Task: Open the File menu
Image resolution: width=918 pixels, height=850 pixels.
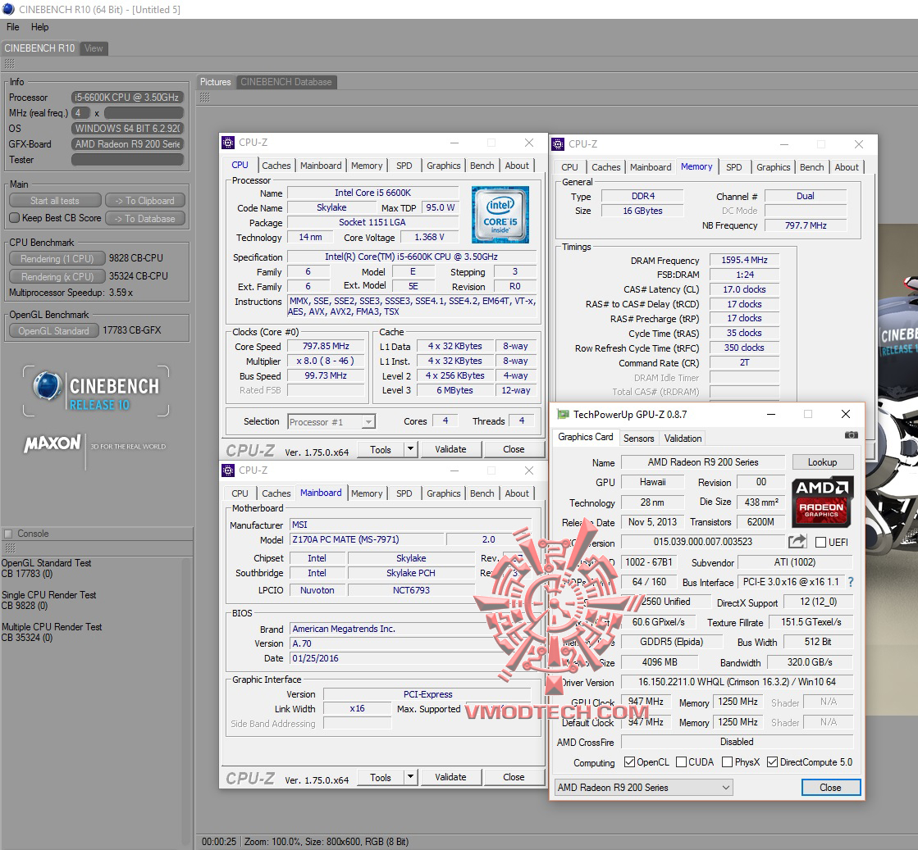Action: click(x=13, y=27)
